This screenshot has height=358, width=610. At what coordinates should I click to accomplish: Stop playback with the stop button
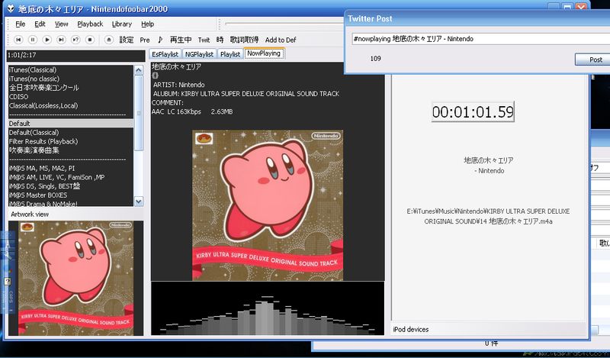90,40
